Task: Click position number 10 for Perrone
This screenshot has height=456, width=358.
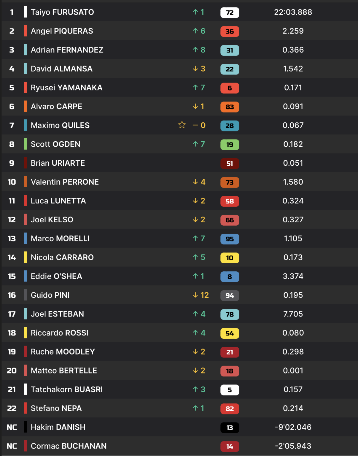Action: coord(12,182)
